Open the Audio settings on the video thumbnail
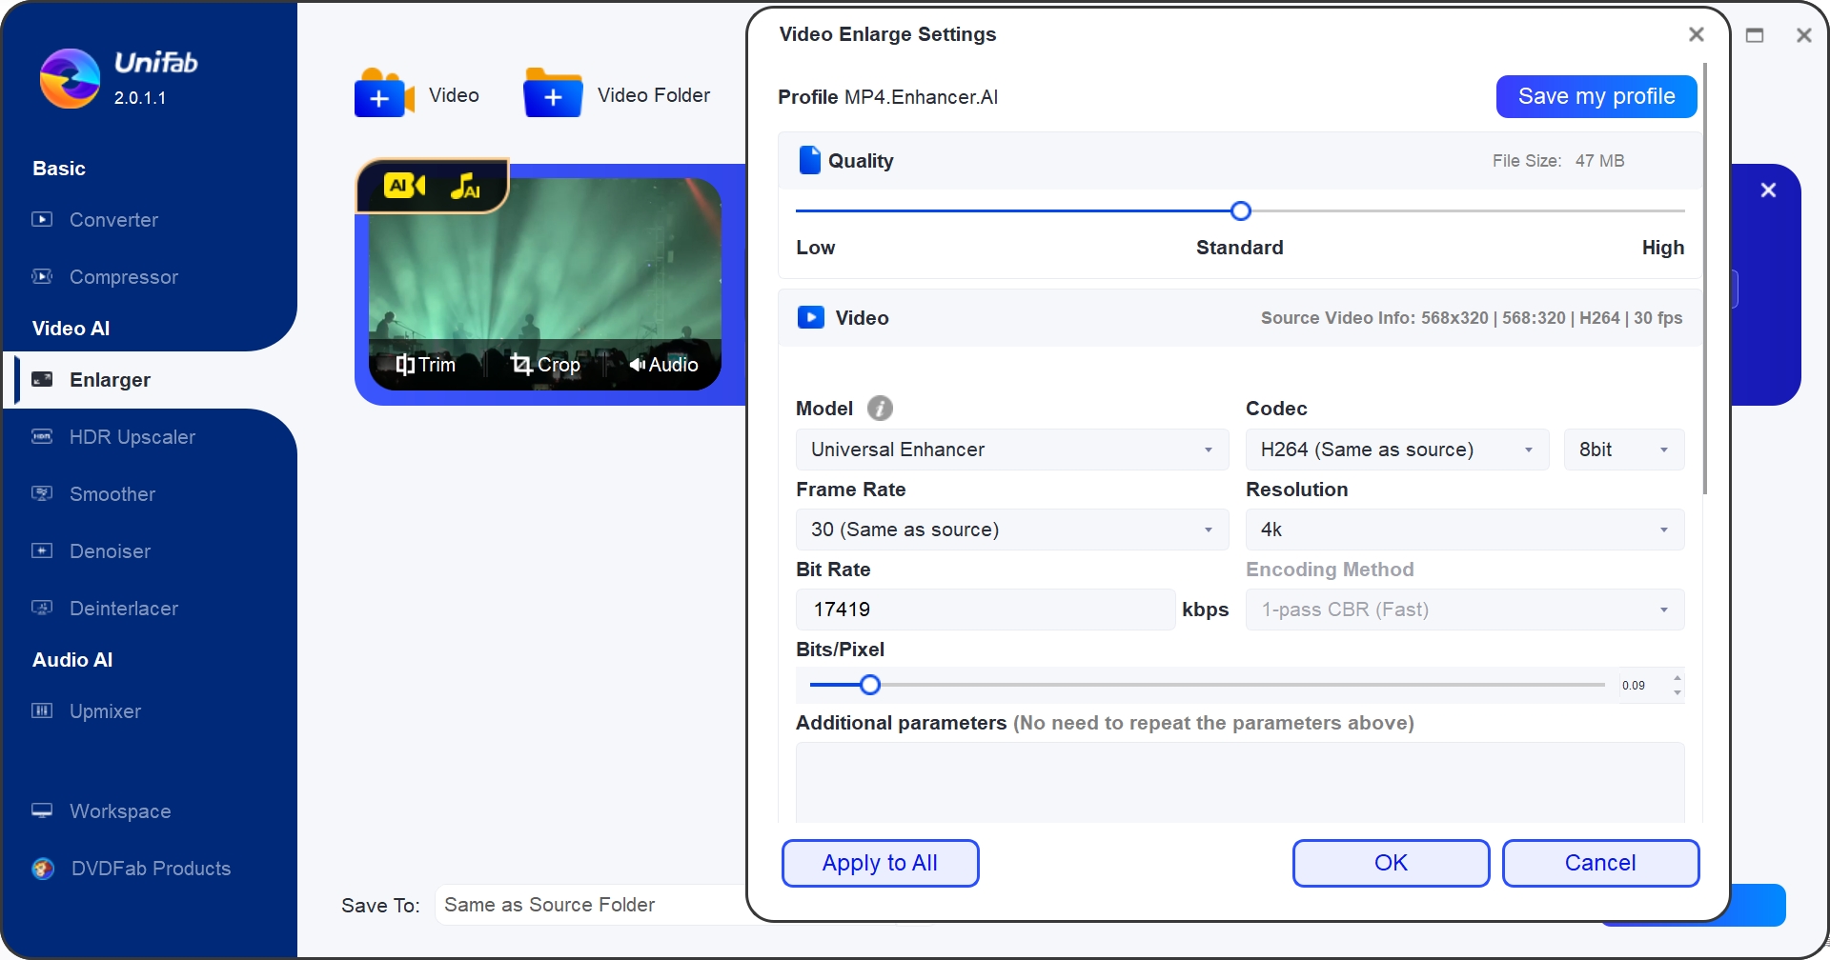1830x960 pixels. (664, 364)
